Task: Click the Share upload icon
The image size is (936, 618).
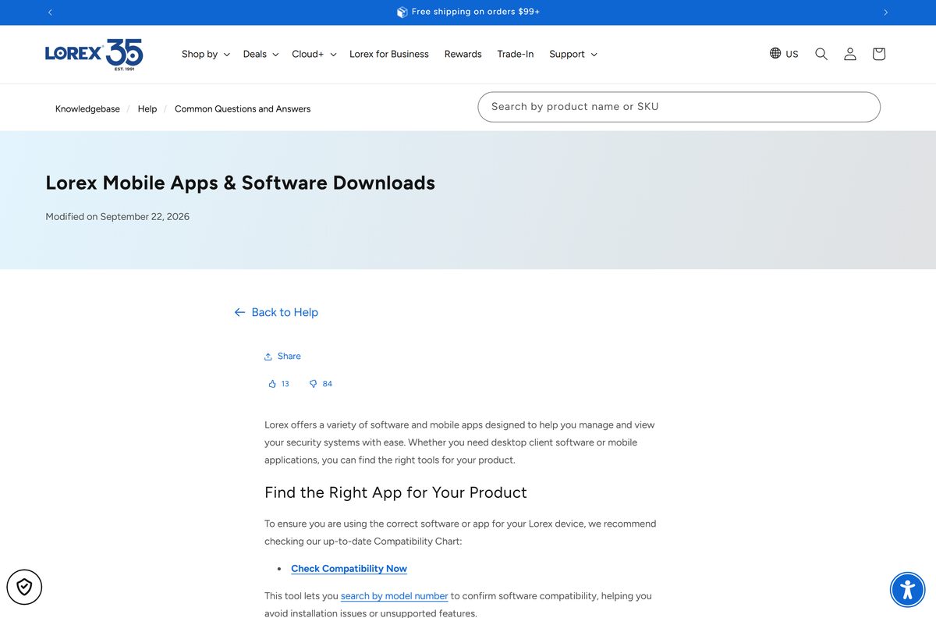Action: (x=268, y=357)
